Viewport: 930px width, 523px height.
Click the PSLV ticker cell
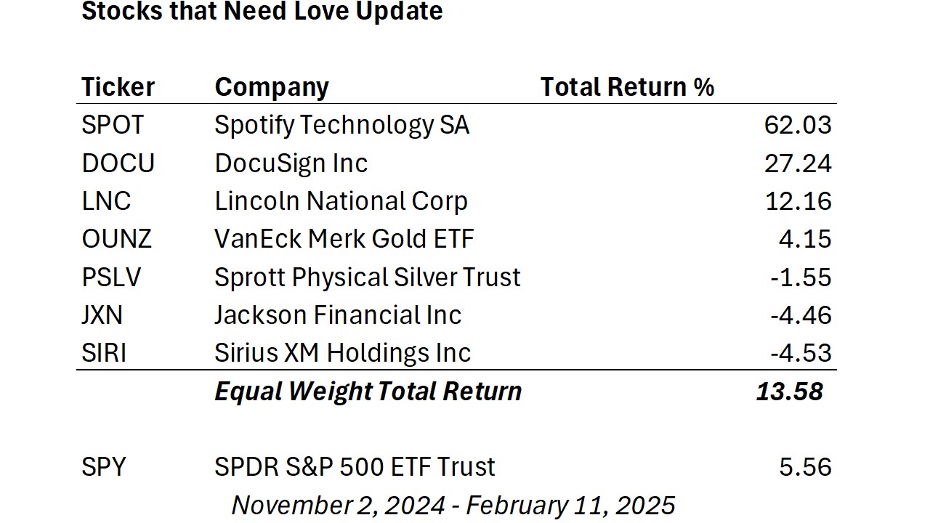pos(111,277)
